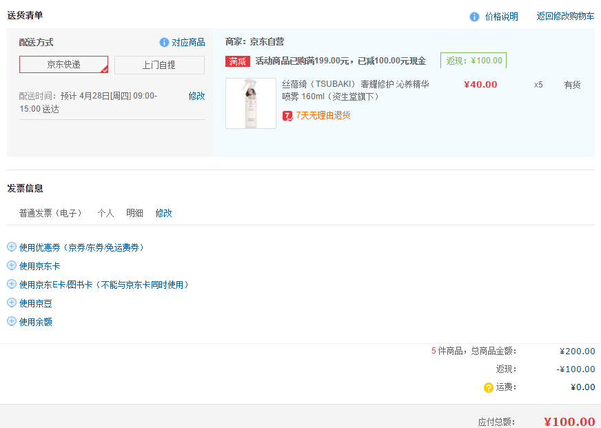Click the -¥100.00 cashback amount
The width and height of the screenshot is (601, 428).
tap(575, 369)
